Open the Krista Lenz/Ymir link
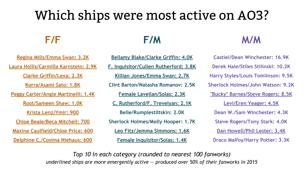 tap(53, 112)
